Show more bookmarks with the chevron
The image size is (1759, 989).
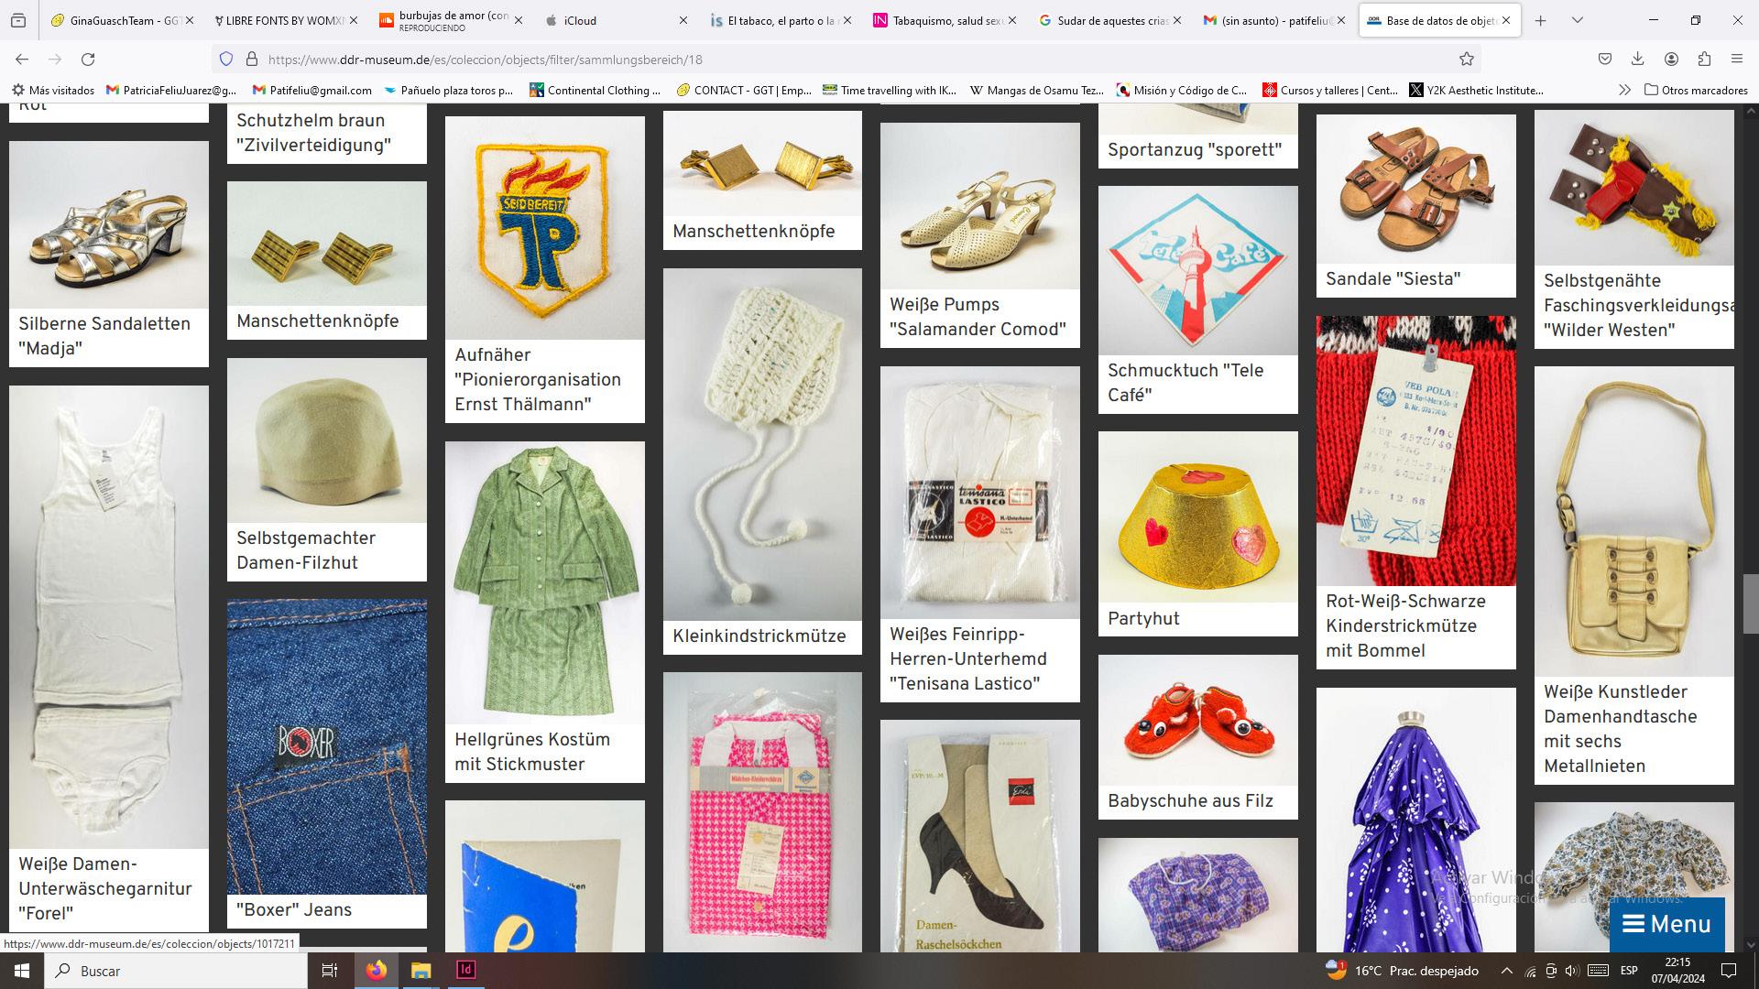pos(1624,90)
